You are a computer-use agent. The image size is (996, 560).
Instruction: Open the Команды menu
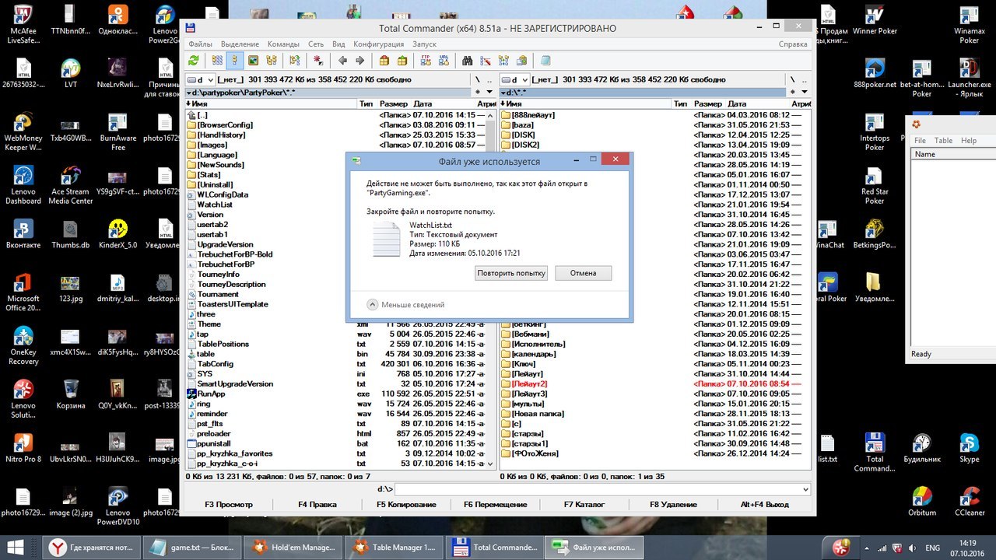(x=283, y=44)
